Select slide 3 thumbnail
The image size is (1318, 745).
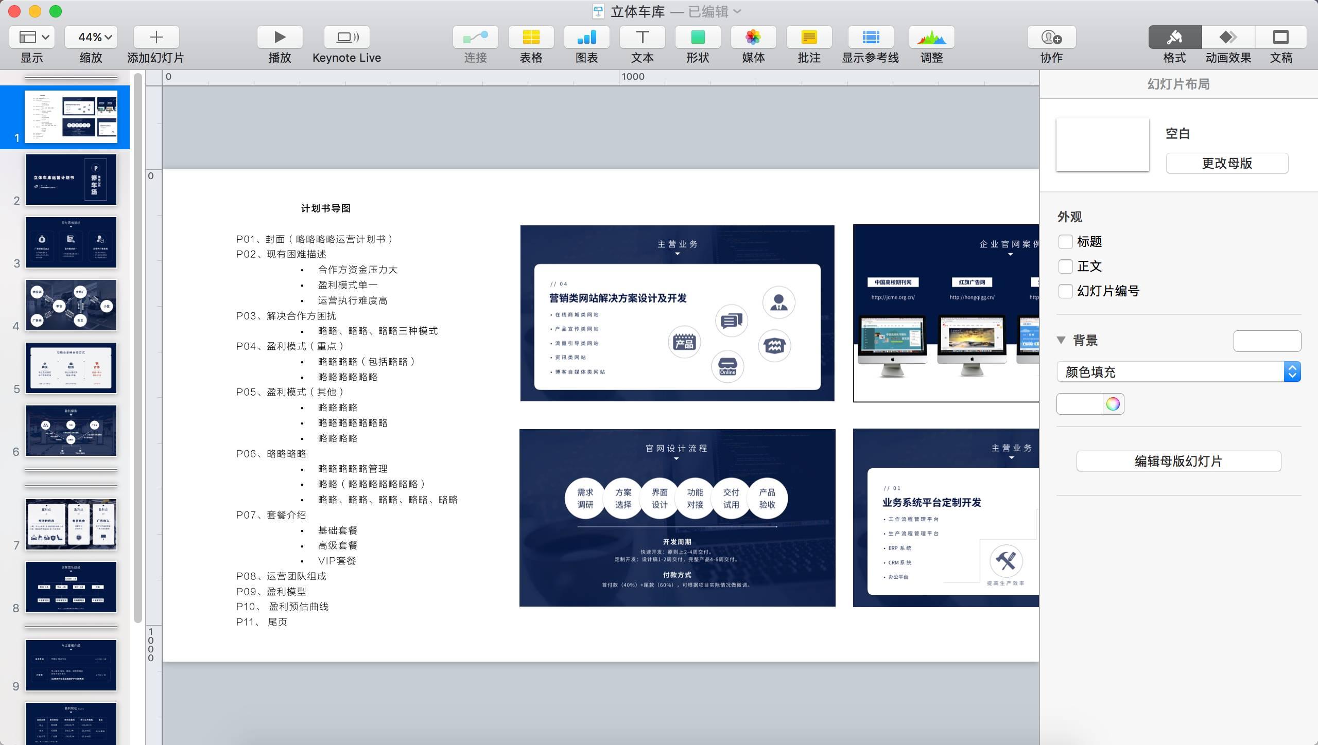tap(71, 242)
